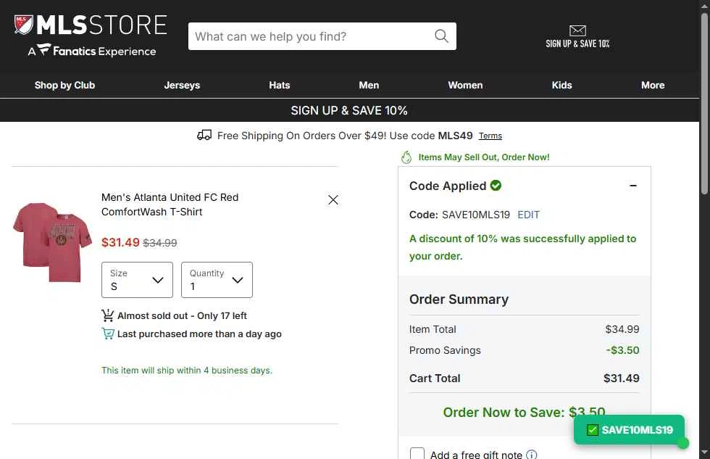Open the Shop by Club menu
Image resolution: width=710 pixels, height=459 pixels.
64,85
